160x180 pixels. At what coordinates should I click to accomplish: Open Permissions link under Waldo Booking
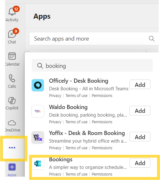102,122
